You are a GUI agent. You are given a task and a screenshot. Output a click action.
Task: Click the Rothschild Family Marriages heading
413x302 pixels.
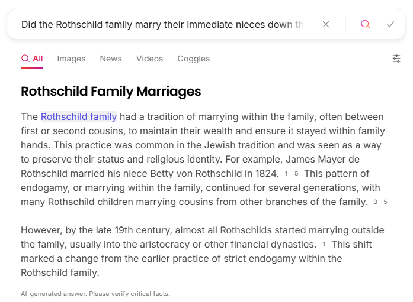click(111, 92)
